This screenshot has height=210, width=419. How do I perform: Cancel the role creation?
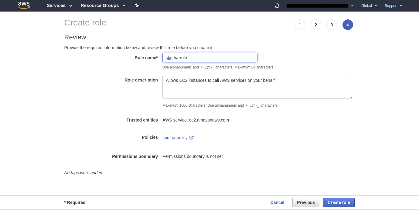277,202
